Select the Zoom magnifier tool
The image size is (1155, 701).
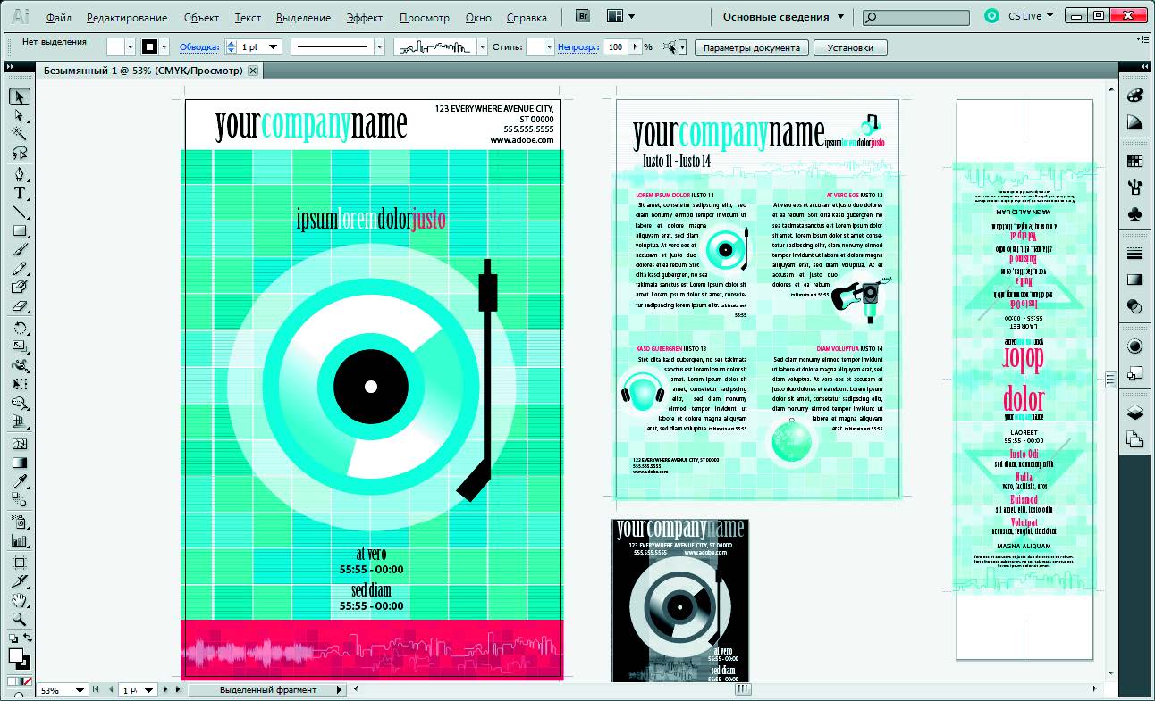point(20,620)
